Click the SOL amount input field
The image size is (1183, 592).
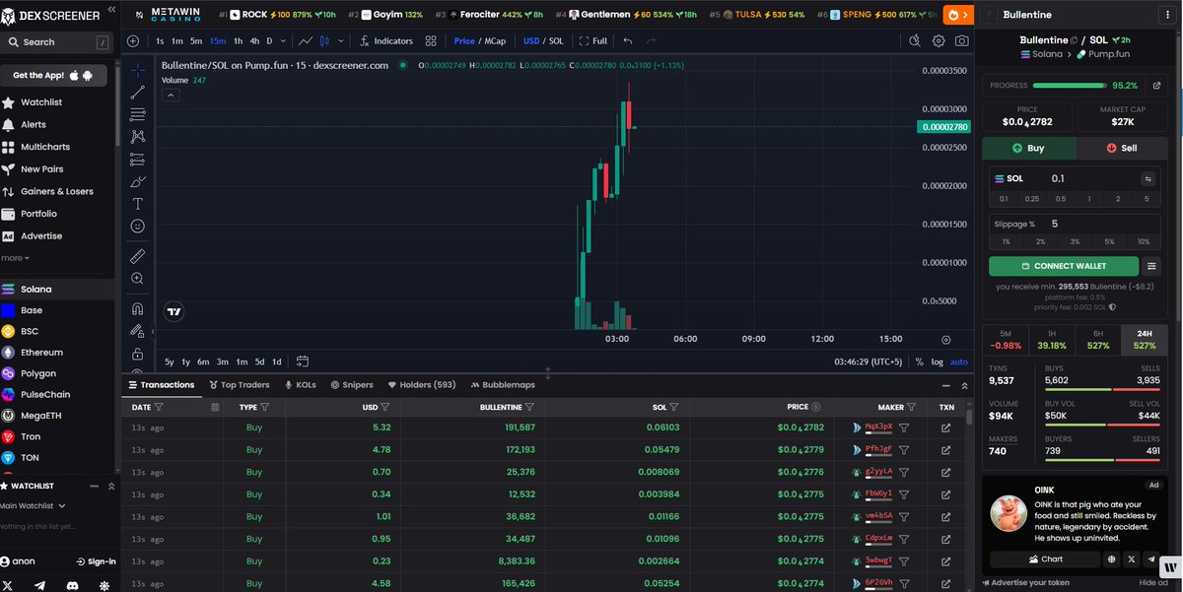click(x=1092, y=178)
